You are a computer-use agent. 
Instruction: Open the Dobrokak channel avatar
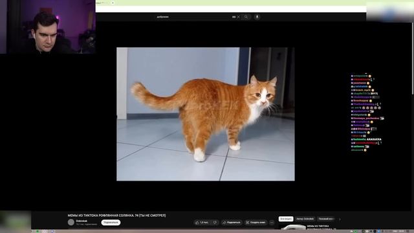tap(71, 222)
